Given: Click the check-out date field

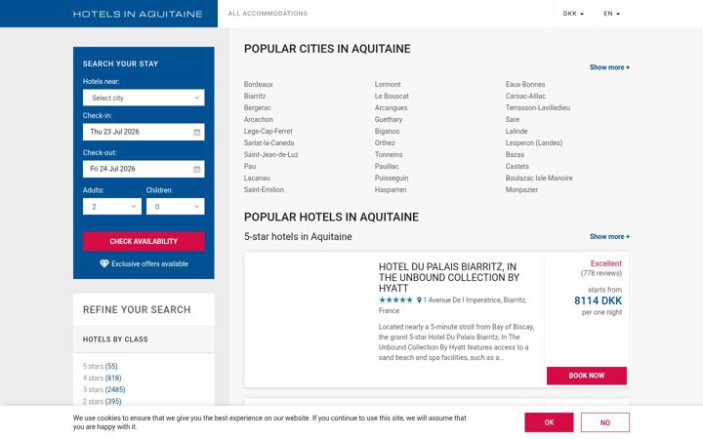Looking at the screenshot, I should tap(144, 170).
